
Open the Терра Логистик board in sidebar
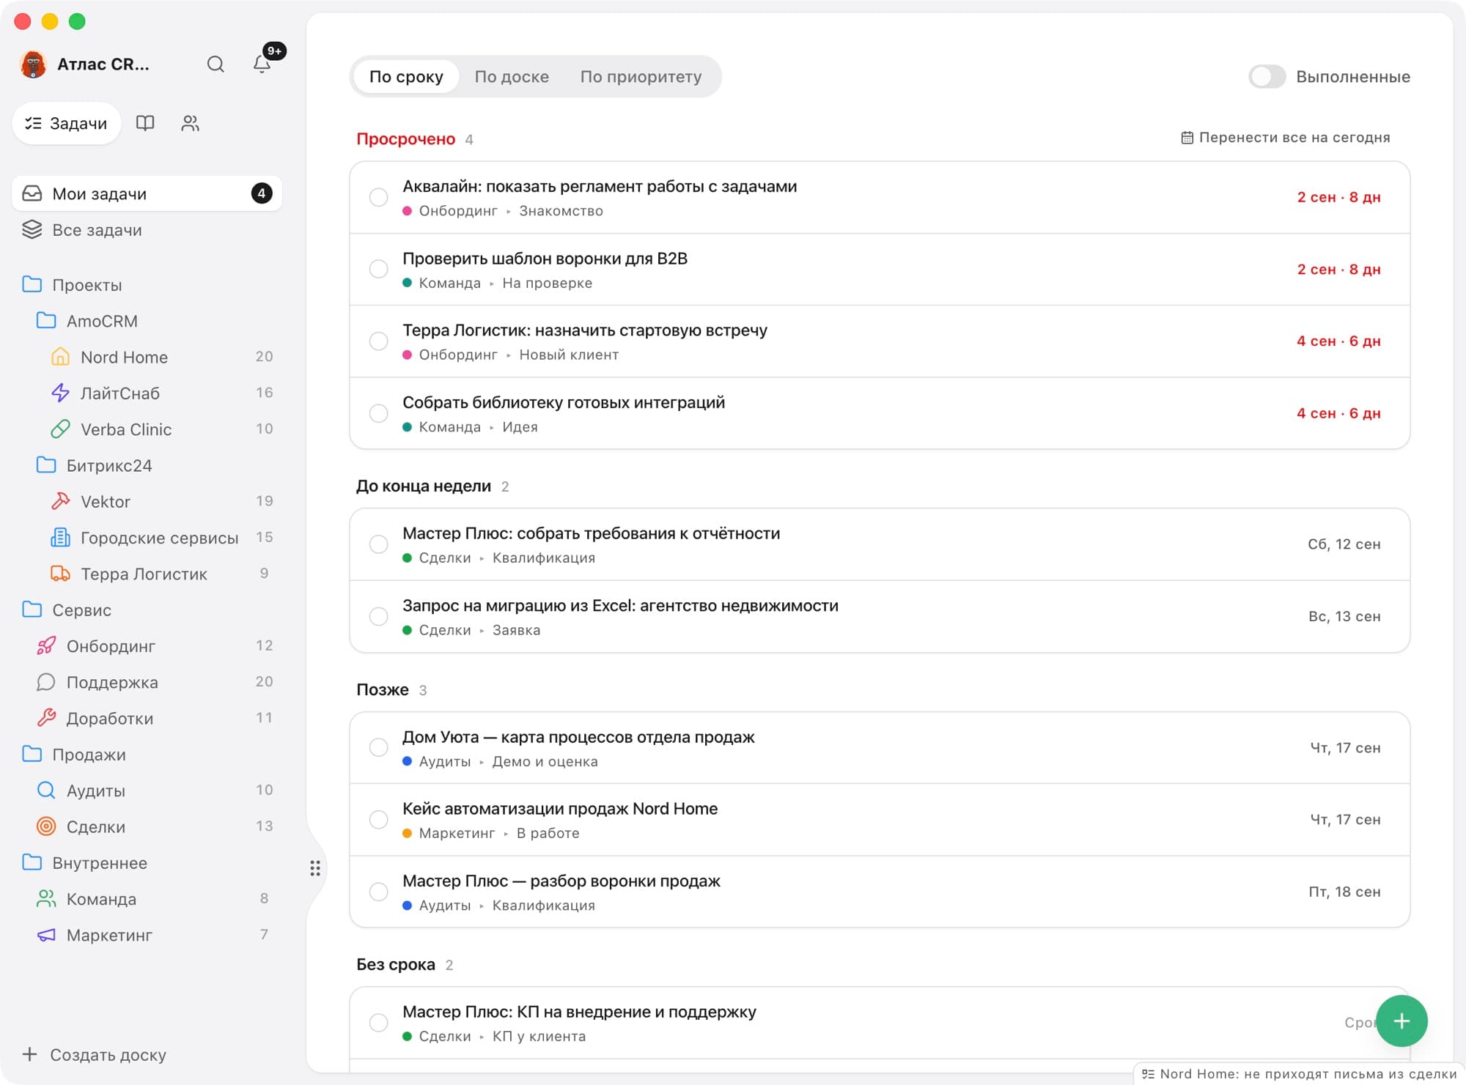147,574
